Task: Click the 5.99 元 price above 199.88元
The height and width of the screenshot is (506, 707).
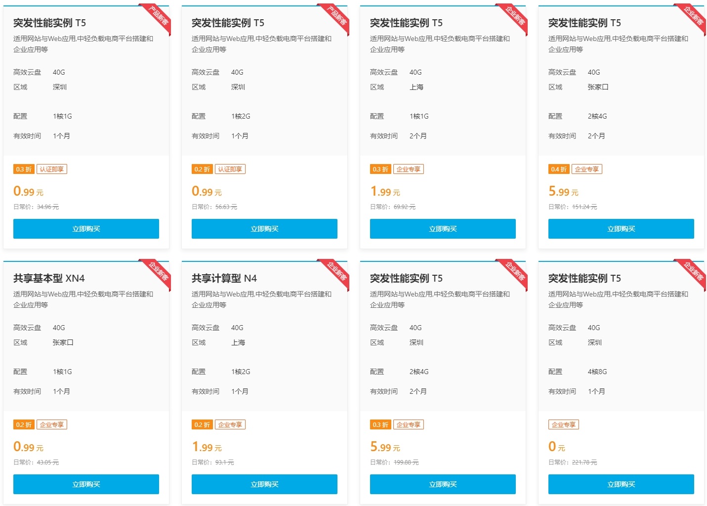Action: pos(385,447)
